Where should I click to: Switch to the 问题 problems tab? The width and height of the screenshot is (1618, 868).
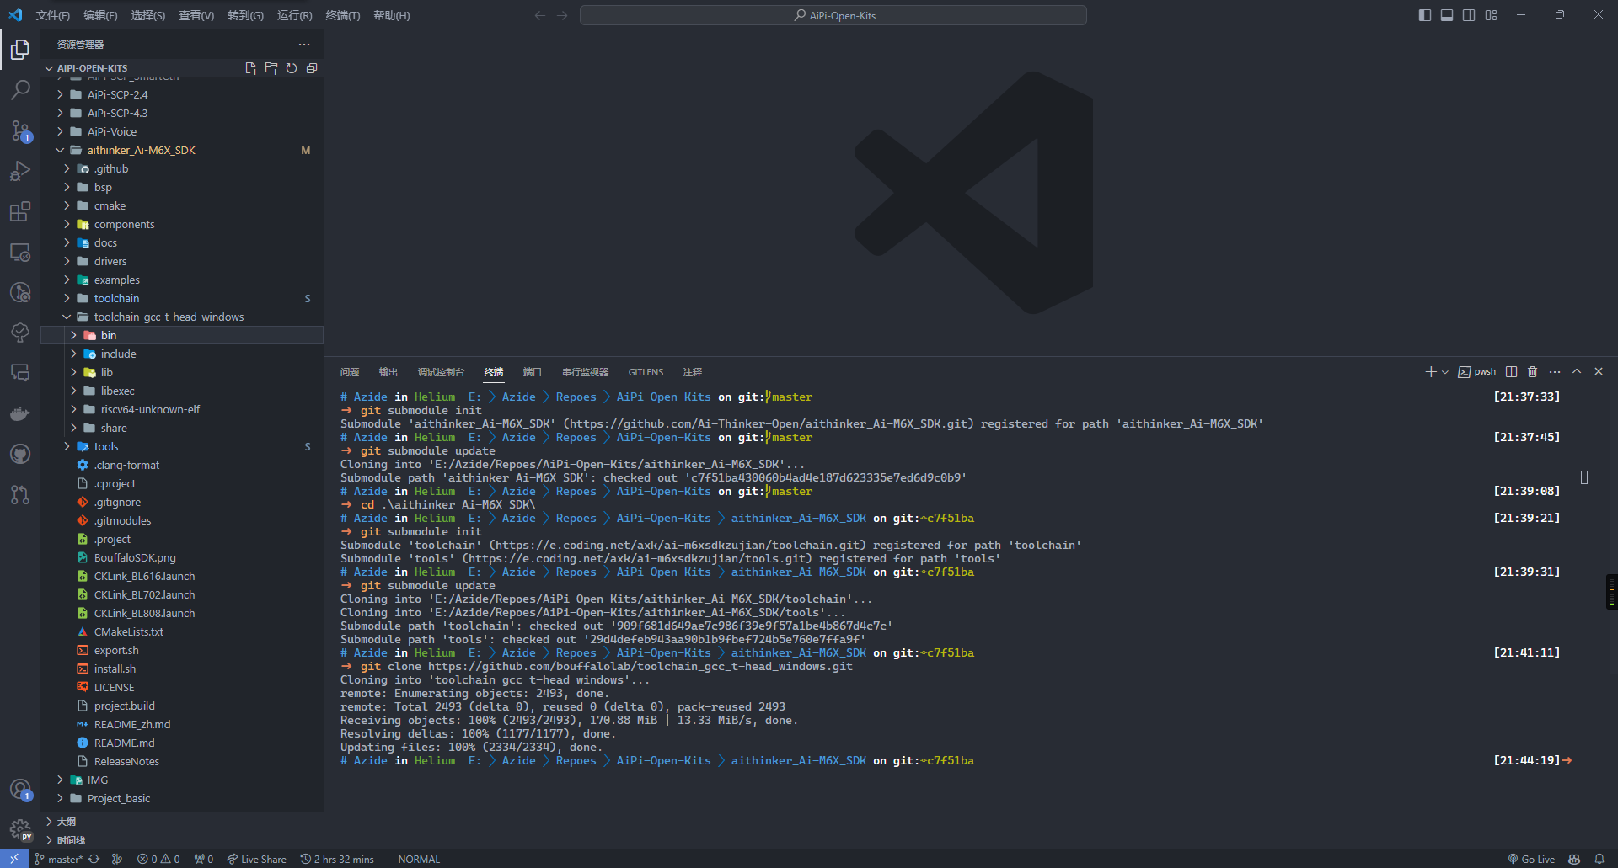pyautogui.click(x=350, y=372)
